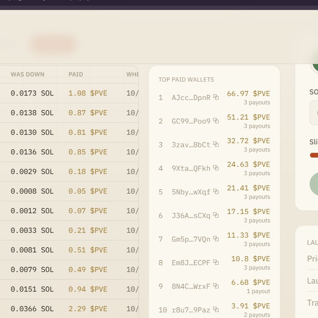Screen dimensions: 318x318
Task: Click the 24.63 $PVE amount
Action: 248,164
